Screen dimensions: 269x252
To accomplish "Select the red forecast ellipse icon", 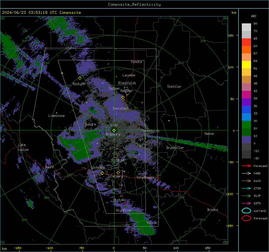I will (x=246, y=218).
